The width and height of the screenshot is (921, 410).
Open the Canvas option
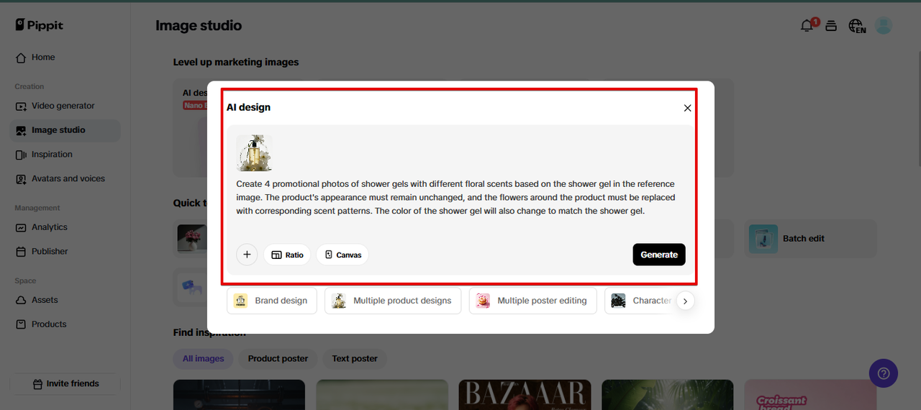click(342, 255)
